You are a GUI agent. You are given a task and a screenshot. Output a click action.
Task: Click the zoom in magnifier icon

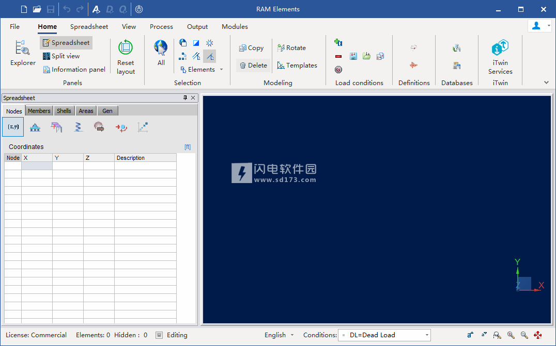click(x=511, y=335)
